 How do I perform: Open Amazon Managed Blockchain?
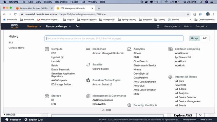[108, 53]
